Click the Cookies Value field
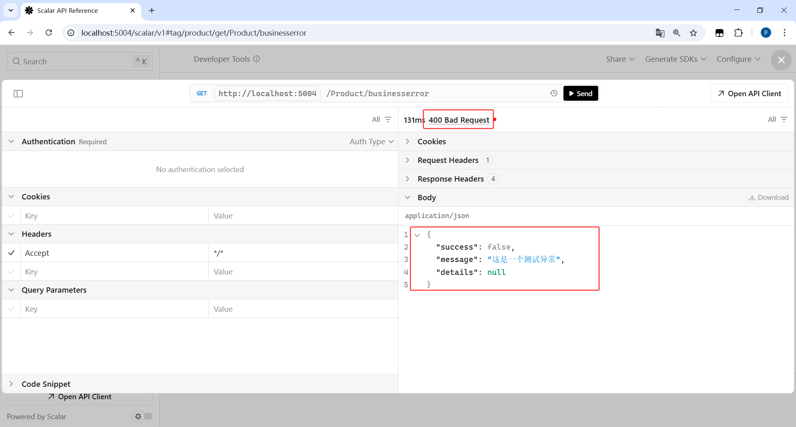Screen dimensions: 796x427 tap(303, 215)
